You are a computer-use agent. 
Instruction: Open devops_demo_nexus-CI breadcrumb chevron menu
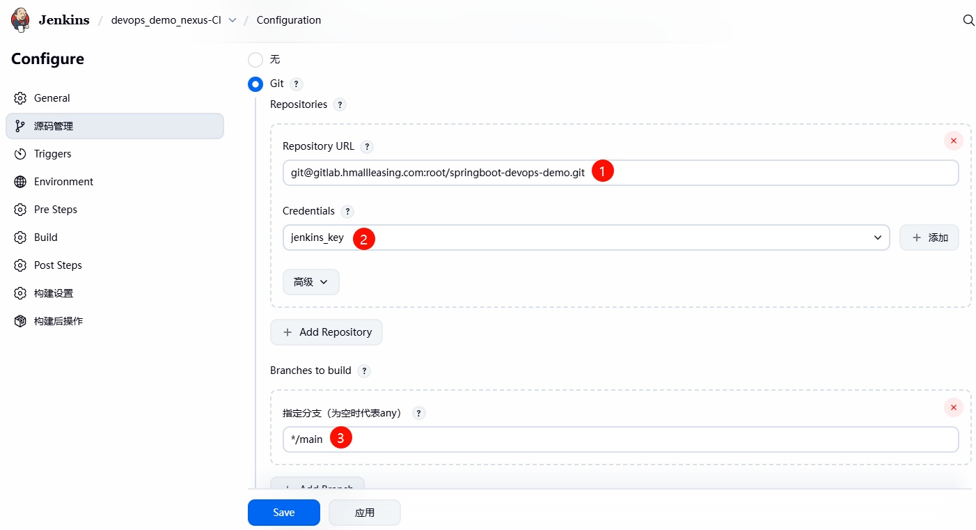coord(233,20)
